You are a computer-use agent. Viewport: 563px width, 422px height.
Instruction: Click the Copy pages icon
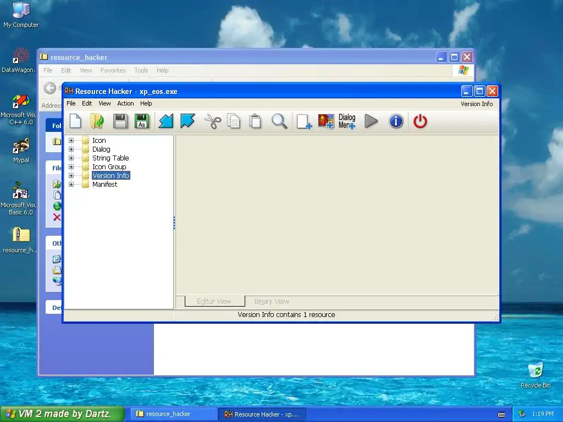(x=233, y=121)
